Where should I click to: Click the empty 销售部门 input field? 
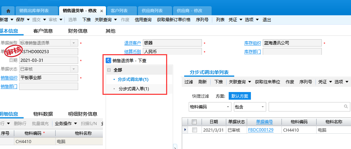(49, 86)
